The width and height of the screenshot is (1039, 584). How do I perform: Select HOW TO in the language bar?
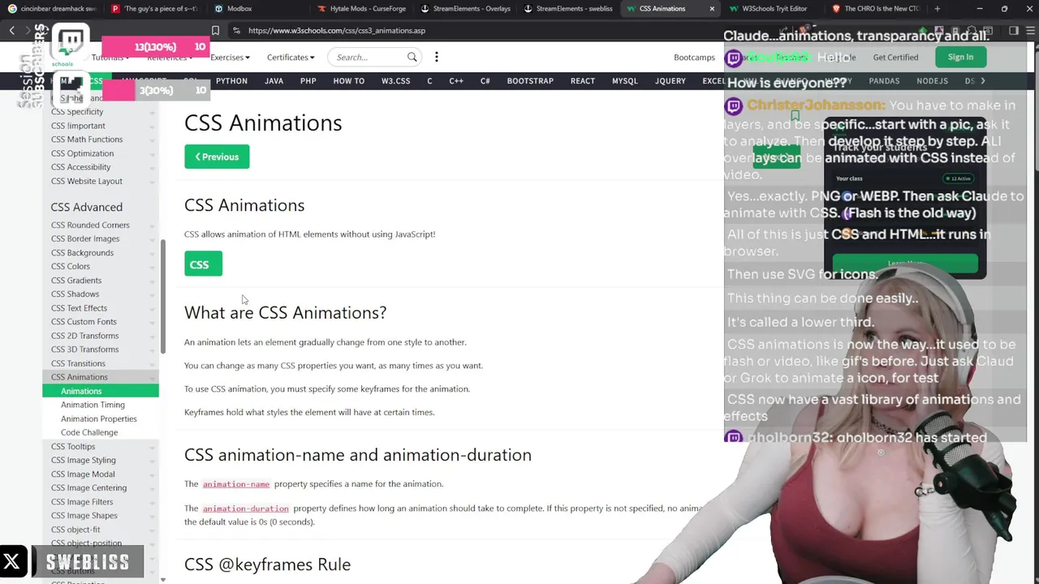tap(348, 81)
